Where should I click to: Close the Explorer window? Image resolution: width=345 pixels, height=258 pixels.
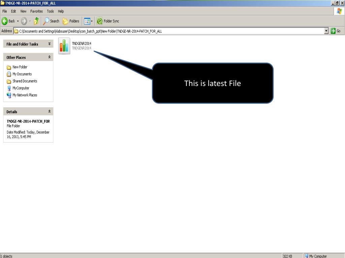point(342,3)
